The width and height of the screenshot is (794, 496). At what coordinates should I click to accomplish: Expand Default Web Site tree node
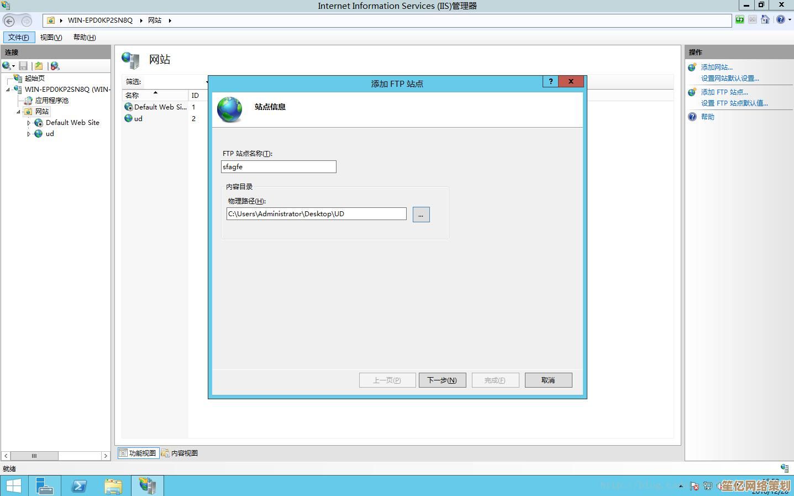tap(29, 123)
